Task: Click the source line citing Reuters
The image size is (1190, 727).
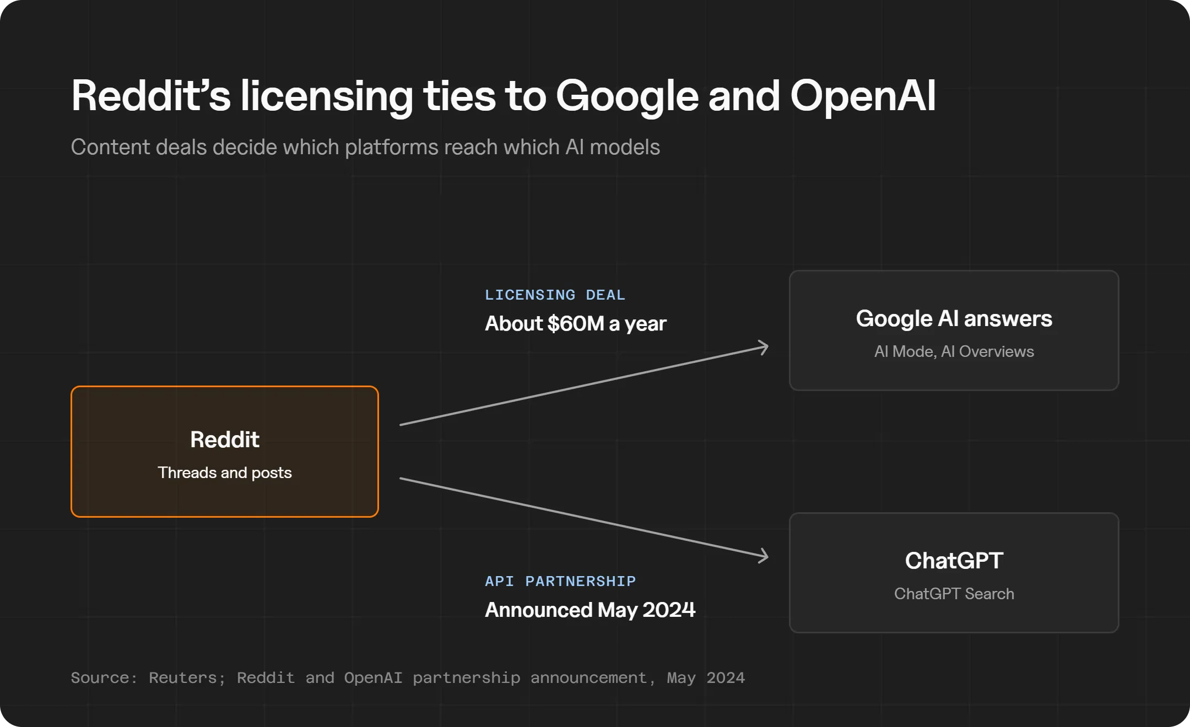Action: click(x=408, y=678)
